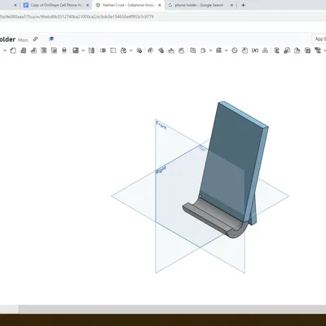Click the document link icon beside Main
The height and width of the screenshot is (326, 326).
[x=35, y=39]
